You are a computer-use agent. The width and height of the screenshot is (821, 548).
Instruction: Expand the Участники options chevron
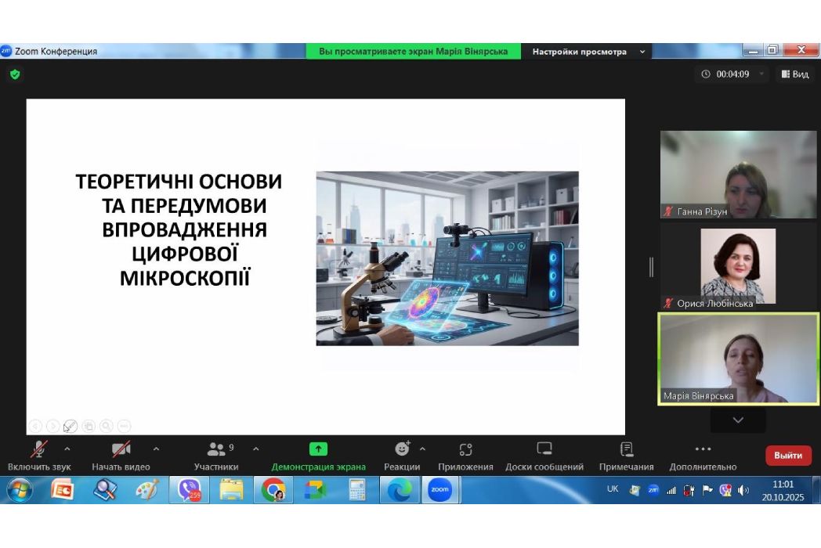coord(255,450)
